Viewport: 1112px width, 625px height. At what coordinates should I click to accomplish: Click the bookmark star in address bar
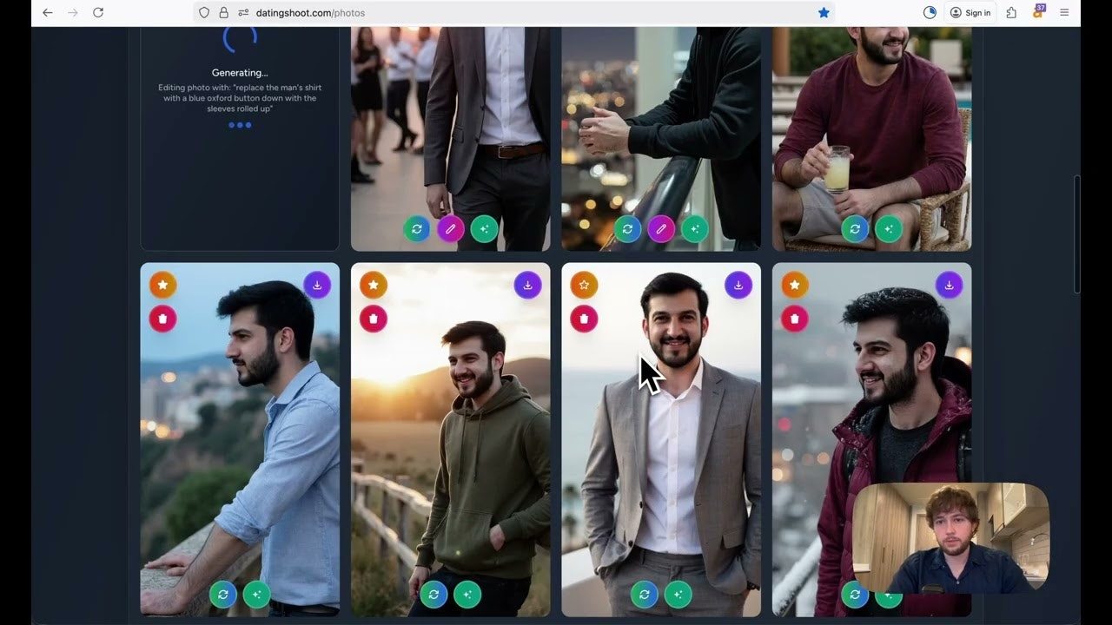coord(824,13)
